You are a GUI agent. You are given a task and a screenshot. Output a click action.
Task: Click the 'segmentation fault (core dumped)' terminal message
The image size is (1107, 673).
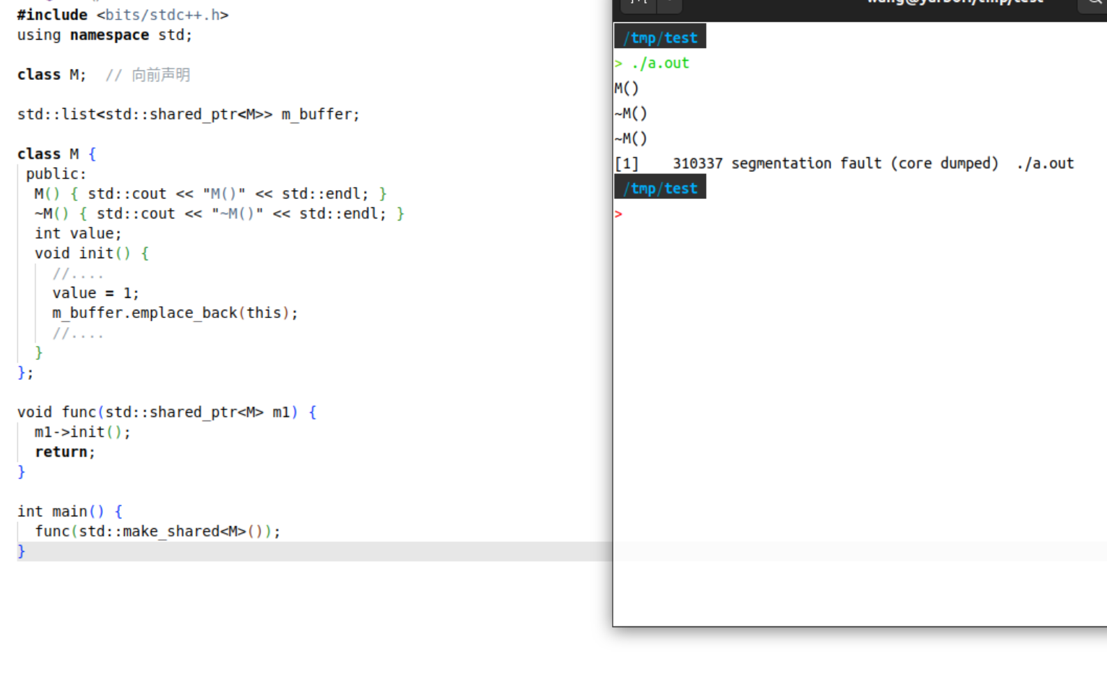click(x=865, y=164)
